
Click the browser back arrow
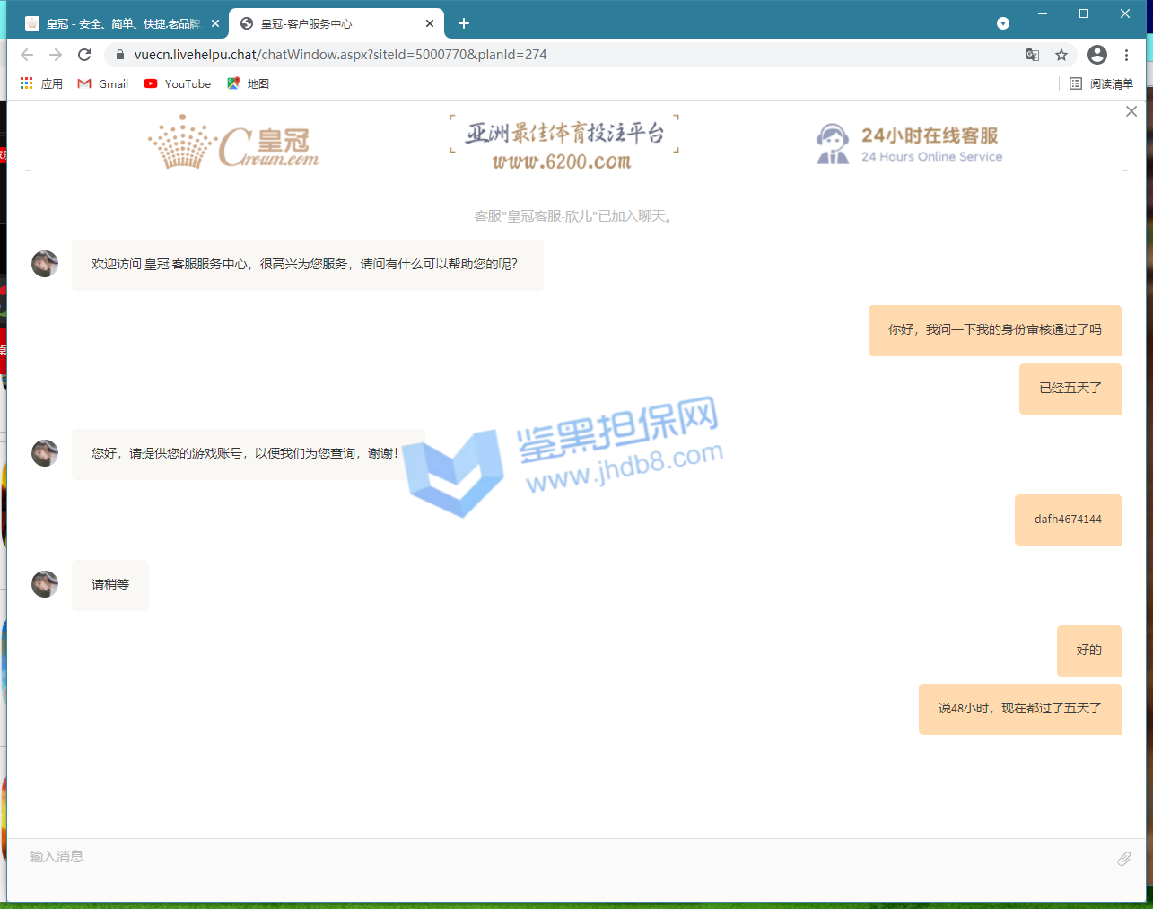(27, 55)
